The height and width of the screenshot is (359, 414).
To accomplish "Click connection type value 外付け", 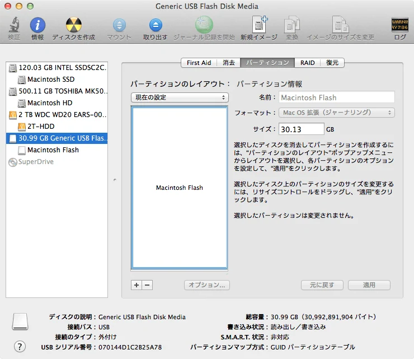I will [107, 337].
